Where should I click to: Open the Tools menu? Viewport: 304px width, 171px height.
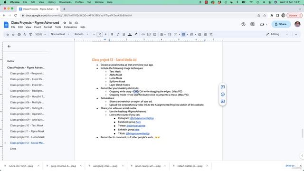(x=58, y=27)
